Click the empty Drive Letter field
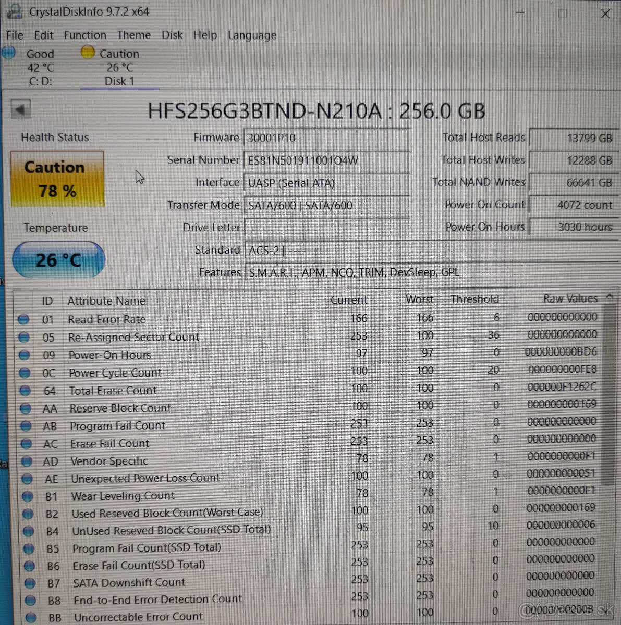The height and width of the screenshot is (625, 621). tap(326, 228)
